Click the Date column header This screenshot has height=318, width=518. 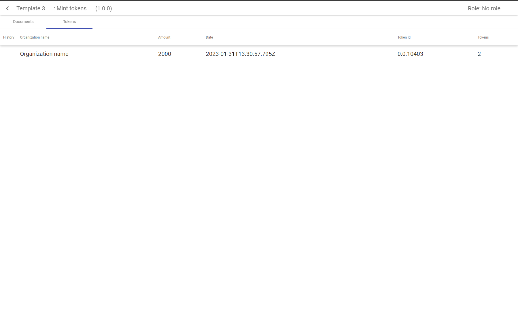coord(209,37)
